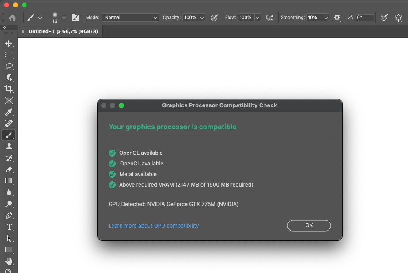Click the green button in dialog title

coord(121,105)
